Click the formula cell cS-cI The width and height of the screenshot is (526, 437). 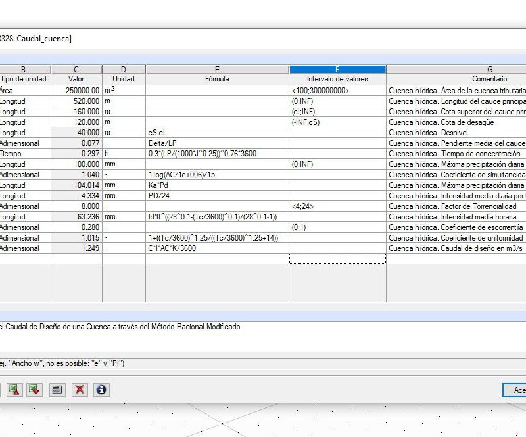[x=217, y=133]
